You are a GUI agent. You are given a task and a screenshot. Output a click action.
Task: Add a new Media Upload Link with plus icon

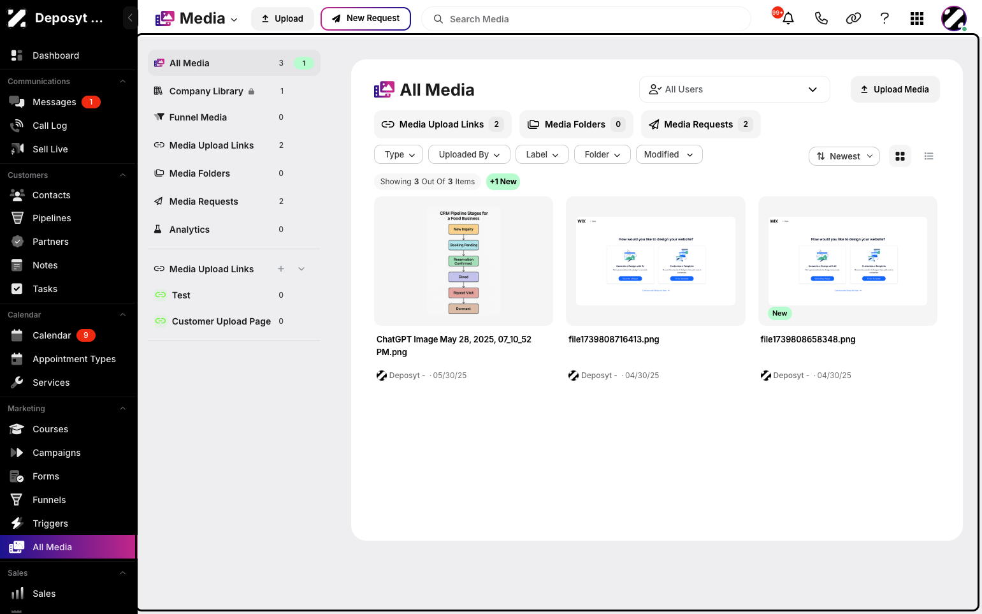281,269
